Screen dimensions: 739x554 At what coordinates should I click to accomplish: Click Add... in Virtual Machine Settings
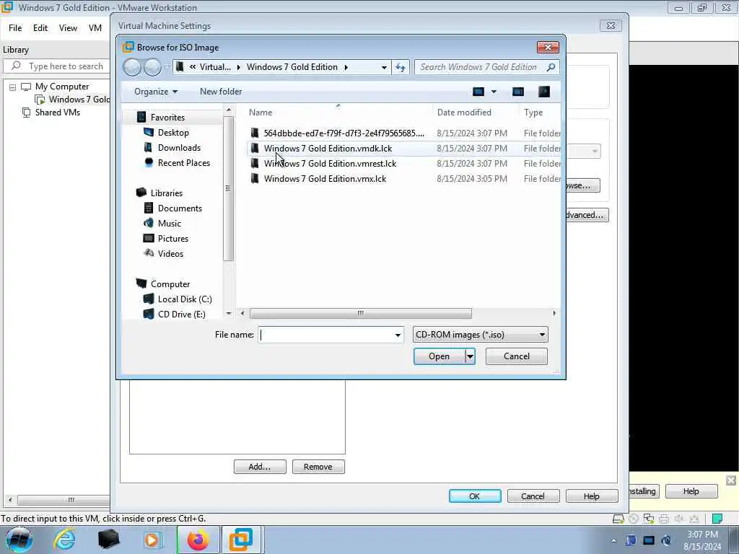click(x=260, y=467)
